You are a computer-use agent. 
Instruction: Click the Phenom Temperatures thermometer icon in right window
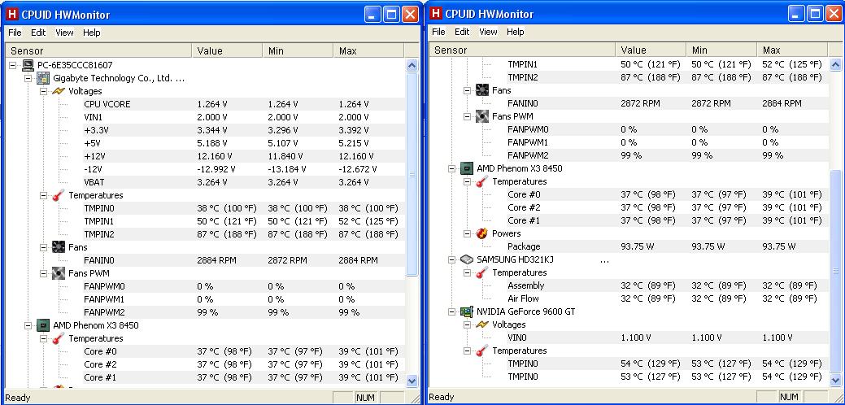(x=482, y=181)
